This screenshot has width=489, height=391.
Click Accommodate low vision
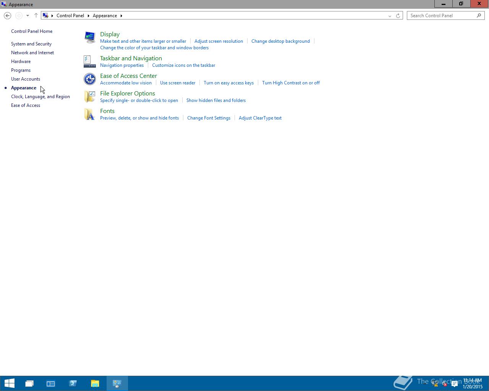(x=126, y=83)
